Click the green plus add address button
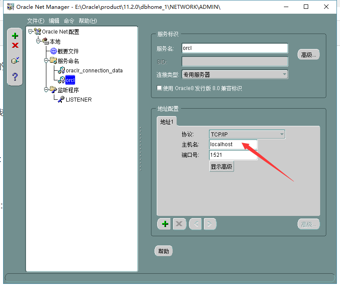This screenshot has width=340, height=287. click(x=164, y=224)
